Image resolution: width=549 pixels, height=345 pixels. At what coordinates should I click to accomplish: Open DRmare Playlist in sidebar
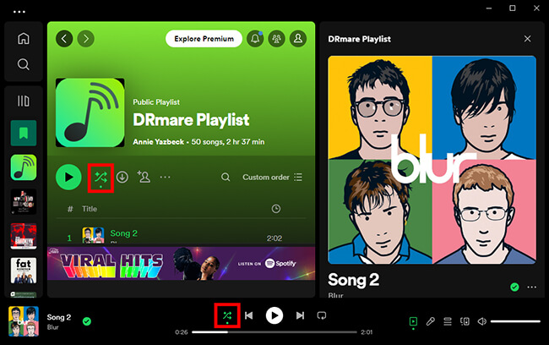tap(24, 167)
